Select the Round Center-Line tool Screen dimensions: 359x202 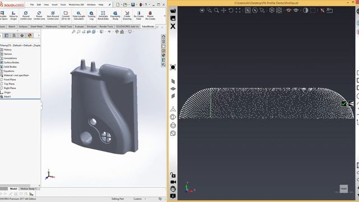(x=26, y=15)
